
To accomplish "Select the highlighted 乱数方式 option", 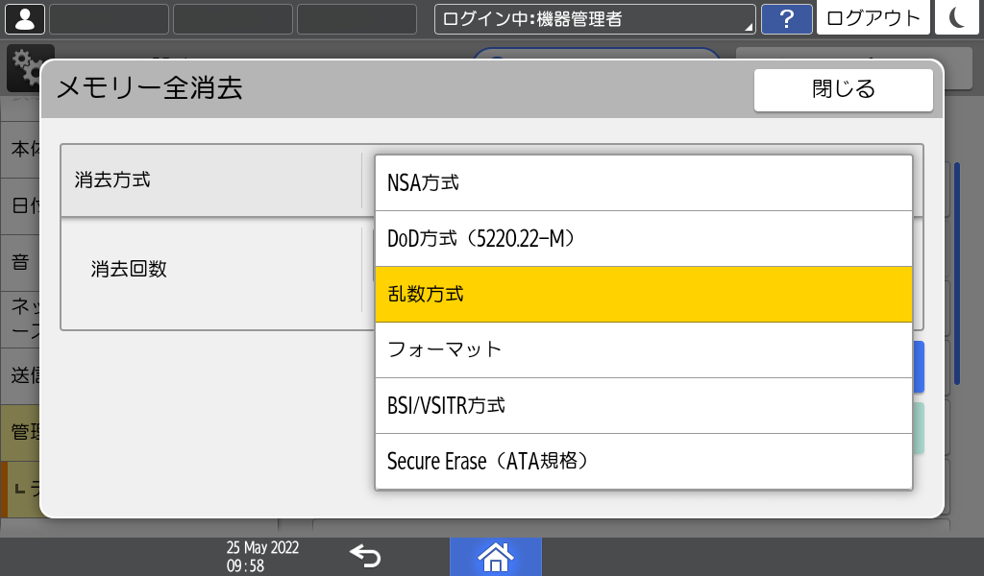I will click(x=643, y=294).
